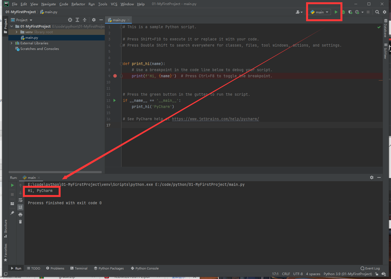Hide the Project panel with minus icon
Screen dimensions: 391x279
(101, 20)
